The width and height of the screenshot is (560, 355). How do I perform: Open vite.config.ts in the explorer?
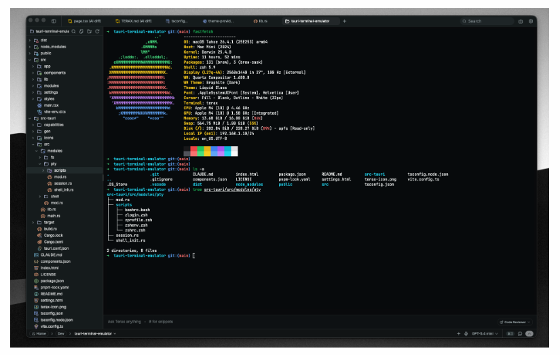tap(48, 326)
